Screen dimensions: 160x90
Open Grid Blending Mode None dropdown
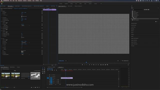(x=25, y=54)
